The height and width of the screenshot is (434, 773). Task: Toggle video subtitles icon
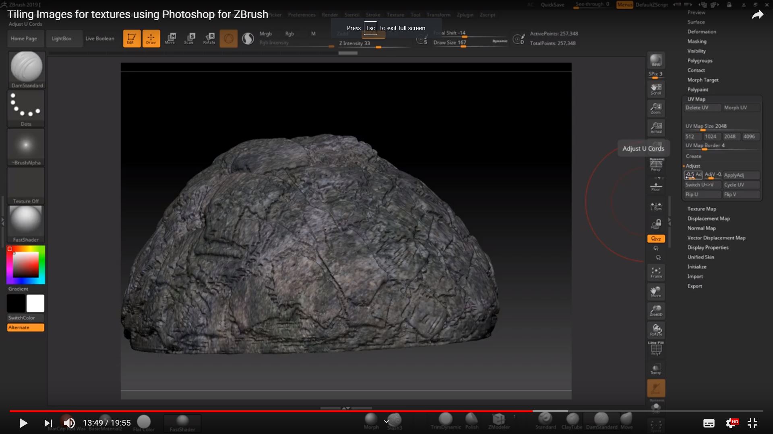[x=709, y=423]
